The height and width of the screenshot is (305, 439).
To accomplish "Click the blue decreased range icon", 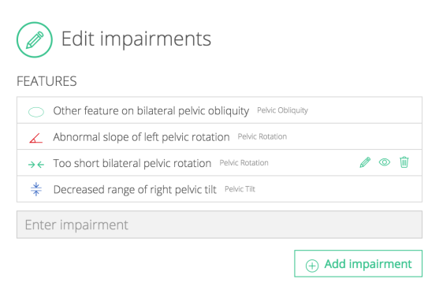I will (x=36, y=189).
